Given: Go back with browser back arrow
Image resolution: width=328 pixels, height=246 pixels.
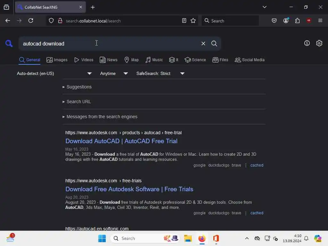Looking at the screenshot, I should click(8, 20).
